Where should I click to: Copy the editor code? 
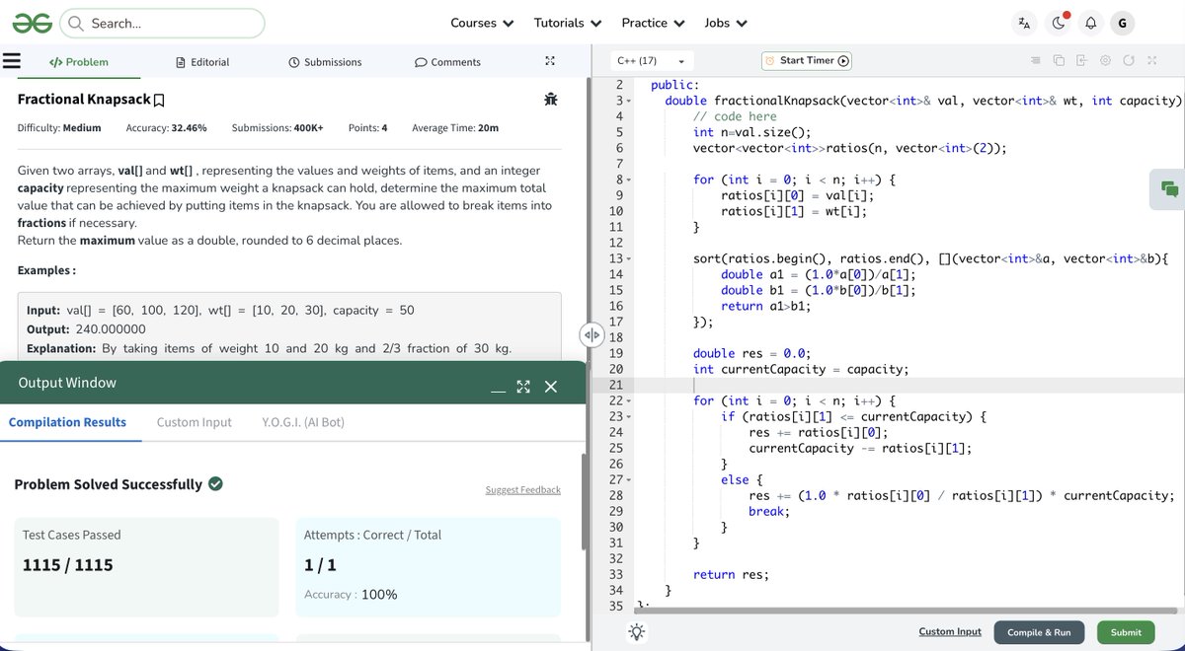[1059, 61]
